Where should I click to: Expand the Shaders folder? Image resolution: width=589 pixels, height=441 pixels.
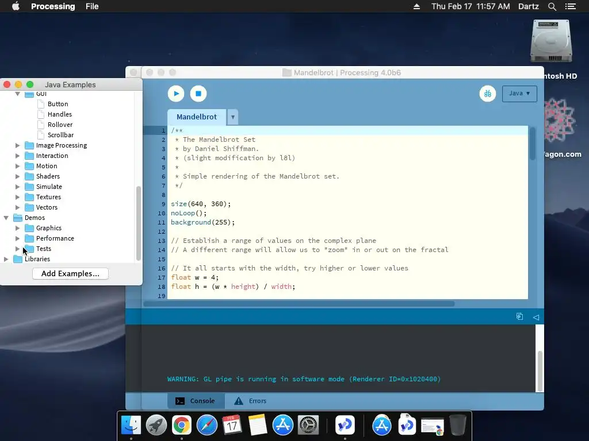pyautogui.click(x=18, y=176)
